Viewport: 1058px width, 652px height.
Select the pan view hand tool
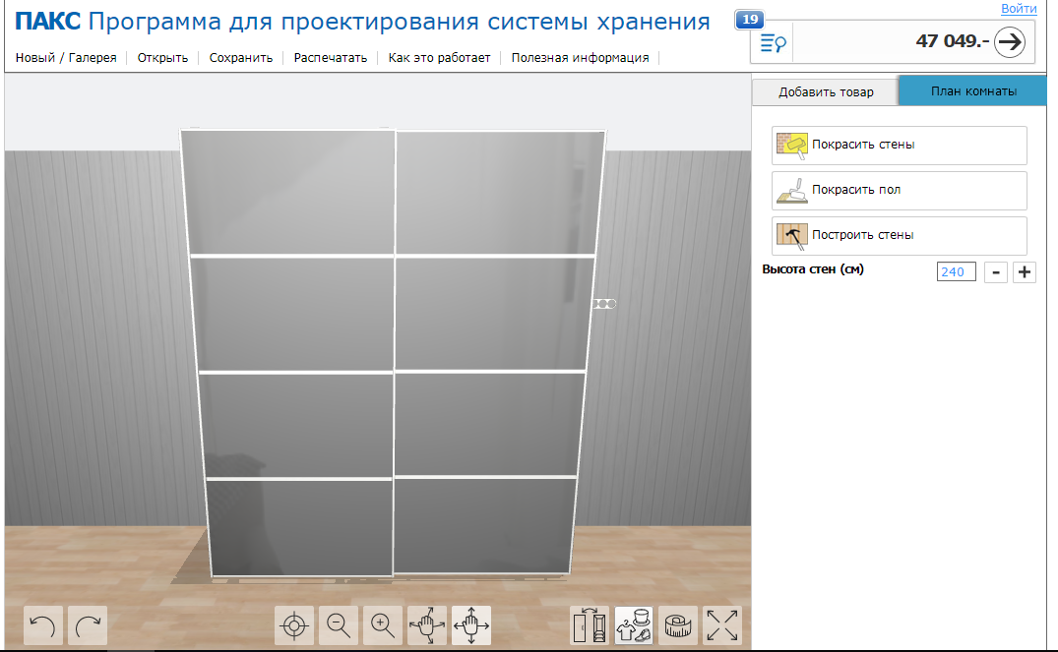pyautogui.click(x=471, y=625)
